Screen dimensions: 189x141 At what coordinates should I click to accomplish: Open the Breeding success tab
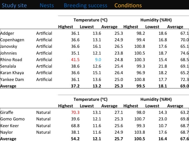[86, 5]
